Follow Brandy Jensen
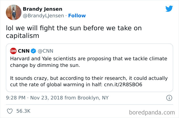This screenshot has height=118, width=179. coord(77,16)
